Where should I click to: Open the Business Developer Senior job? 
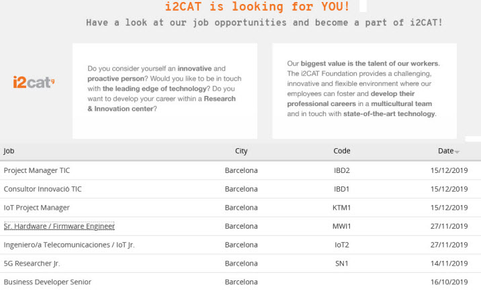tap(48, 282)
